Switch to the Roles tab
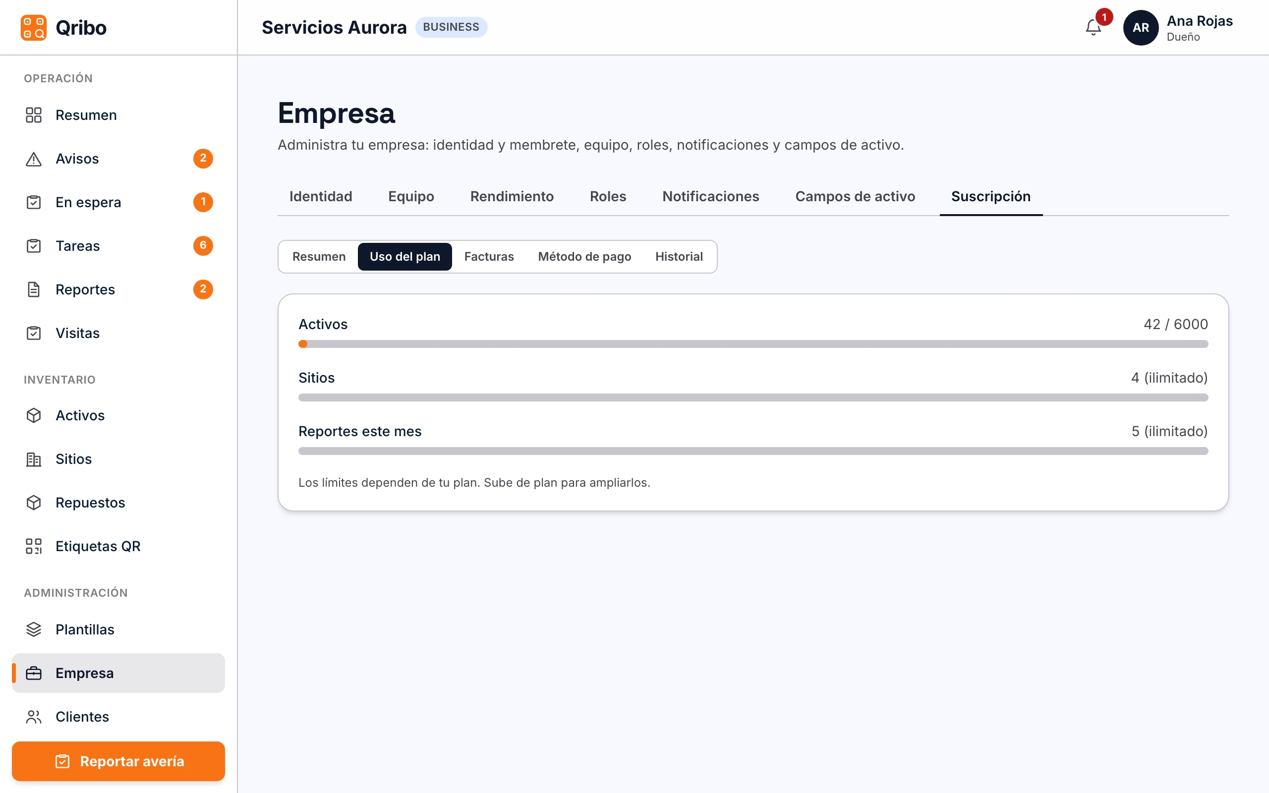Screen dimensions: 1269x793 coord(608,196)
